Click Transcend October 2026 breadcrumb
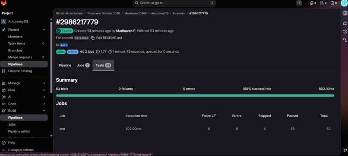The width and height of the screenshot is (348, 156). [x=104, y=13]
